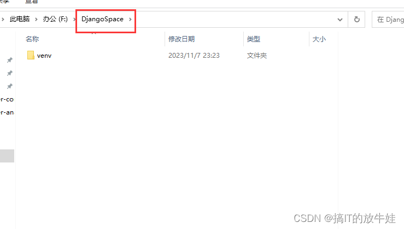Click the second pin icon in sidebar
This screenshot has width=404, height=229.
10,73
